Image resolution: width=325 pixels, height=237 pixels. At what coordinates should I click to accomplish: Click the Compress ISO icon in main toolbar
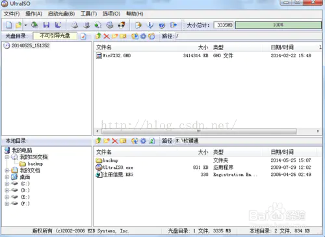86,25
